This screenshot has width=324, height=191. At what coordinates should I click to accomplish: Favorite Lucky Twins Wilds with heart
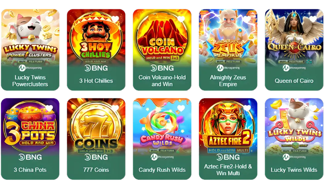coord(313,108)
